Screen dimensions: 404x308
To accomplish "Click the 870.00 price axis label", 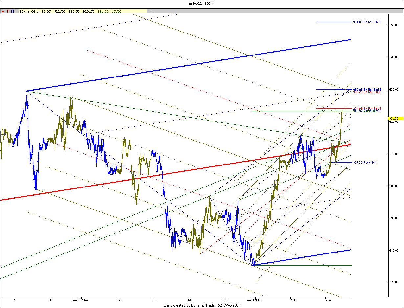I will click(x=394, y=282).
